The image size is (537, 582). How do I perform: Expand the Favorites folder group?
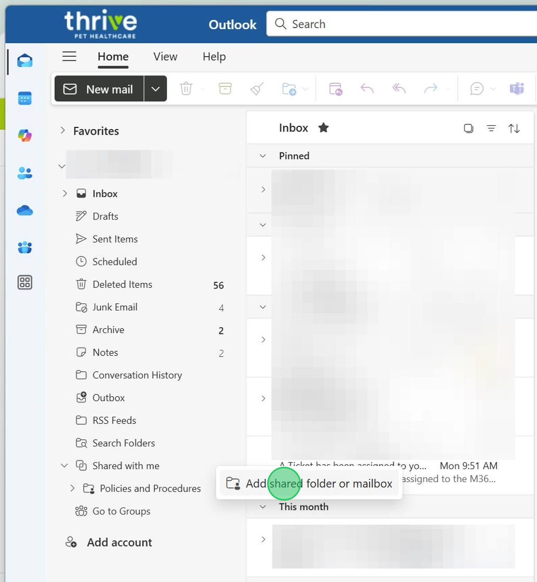(x=62, y=131)
